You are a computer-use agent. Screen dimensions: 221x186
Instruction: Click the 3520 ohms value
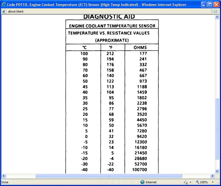click(x=142, y=114)
